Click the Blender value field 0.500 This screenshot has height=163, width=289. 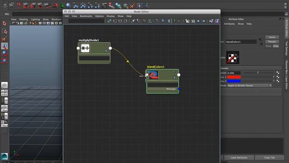(x=234, y=73)
